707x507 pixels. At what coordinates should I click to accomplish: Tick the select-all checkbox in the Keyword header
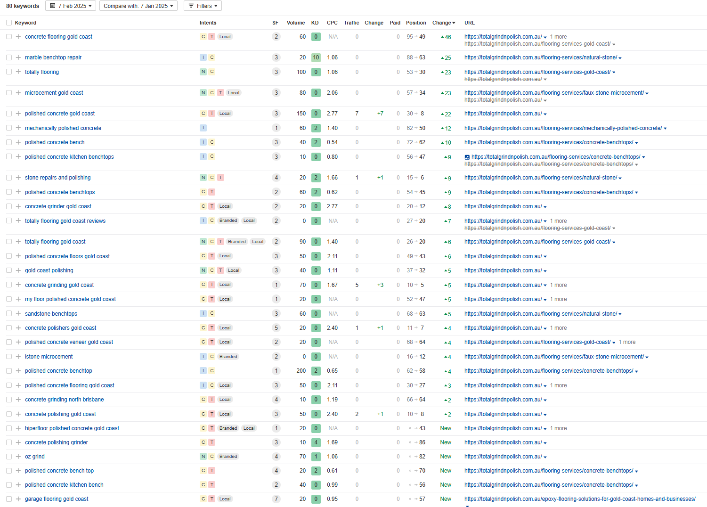click(x=9, y=23)
